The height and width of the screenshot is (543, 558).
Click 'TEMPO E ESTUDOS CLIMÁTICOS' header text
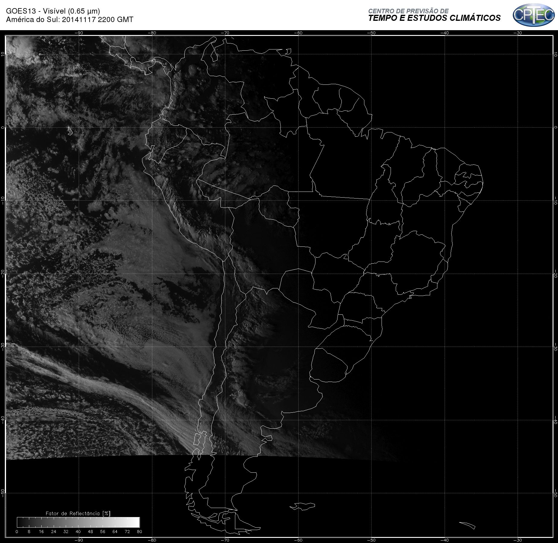pyautogui.click(x=434, y=18)
